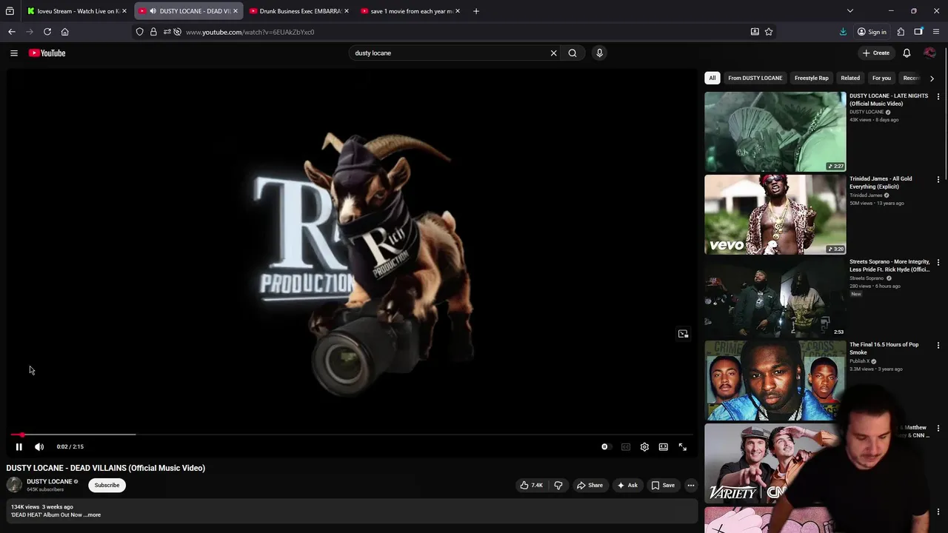Open The Final 16.5 Hours title
This screenshot has width=948, height=533.
(884, 348)
